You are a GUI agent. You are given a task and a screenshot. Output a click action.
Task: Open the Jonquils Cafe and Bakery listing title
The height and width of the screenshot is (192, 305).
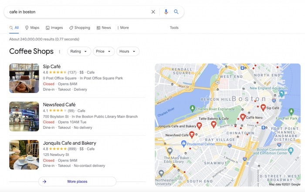(69, 143)
